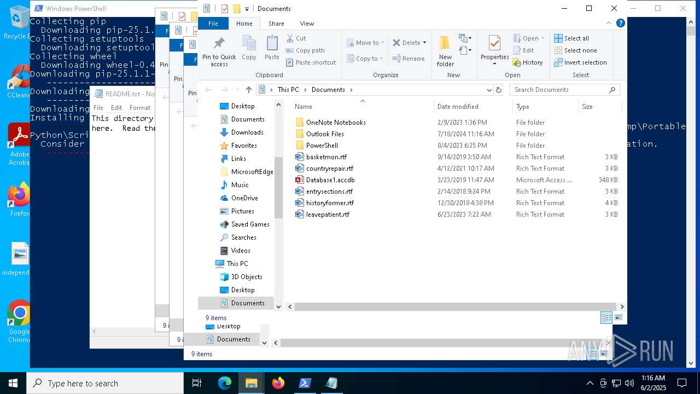Open Format menu in README Notepad window

140,108
